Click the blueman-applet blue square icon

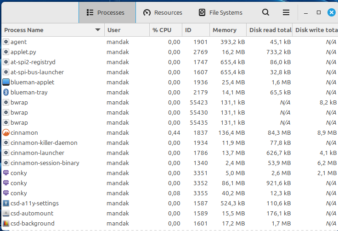pos(6,82)
